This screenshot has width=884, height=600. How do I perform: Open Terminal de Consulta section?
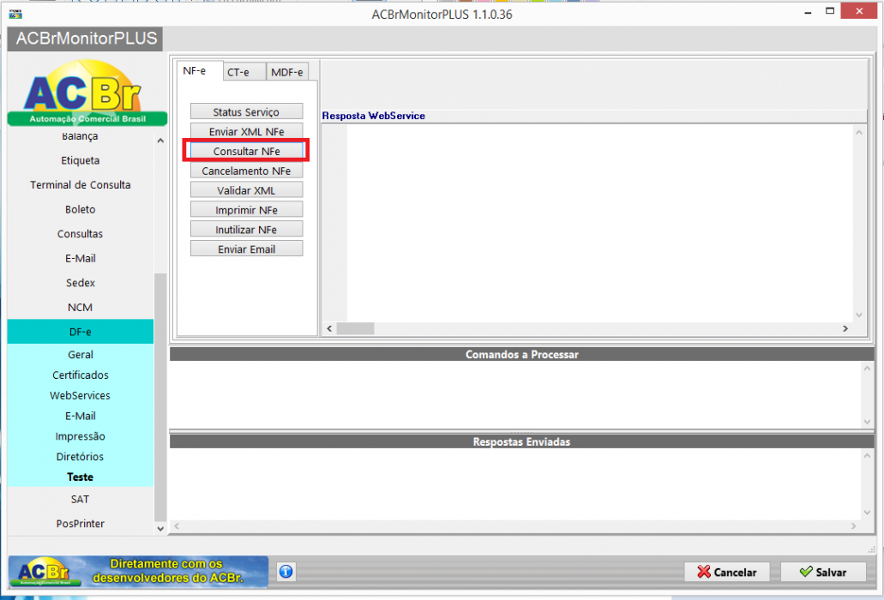coord(80,185)
